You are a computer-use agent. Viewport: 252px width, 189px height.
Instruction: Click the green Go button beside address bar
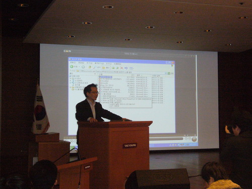coord(169,73)
